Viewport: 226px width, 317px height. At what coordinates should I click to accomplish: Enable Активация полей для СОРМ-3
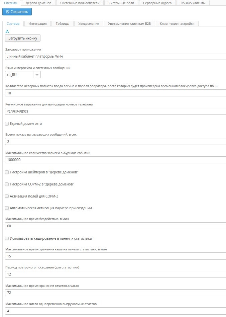pyautogui.click(x=7, y=196)
